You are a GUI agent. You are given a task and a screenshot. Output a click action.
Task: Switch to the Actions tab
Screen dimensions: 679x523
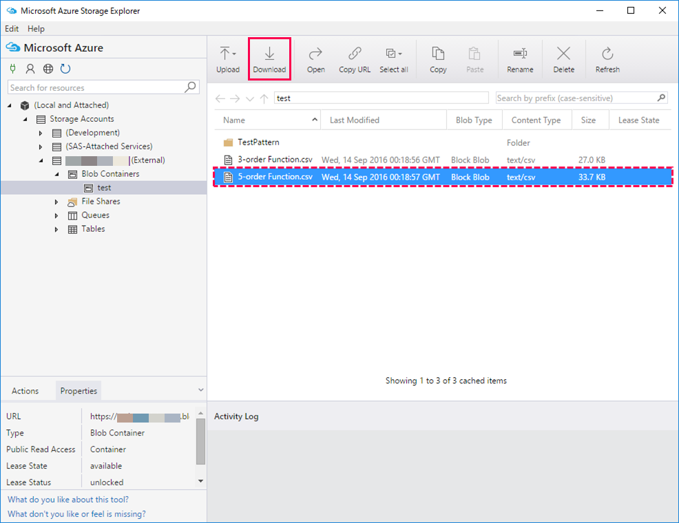tap(25, 391)
